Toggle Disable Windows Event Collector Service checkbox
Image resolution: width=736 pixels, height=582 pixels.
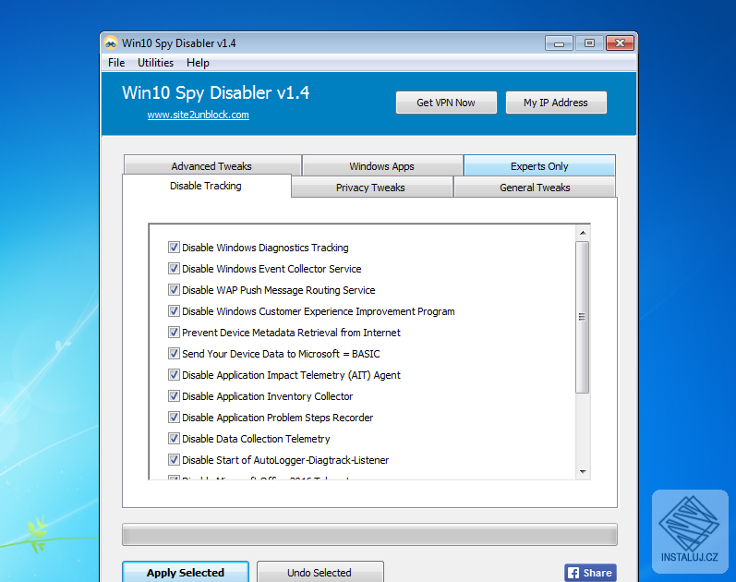point(174,268)
